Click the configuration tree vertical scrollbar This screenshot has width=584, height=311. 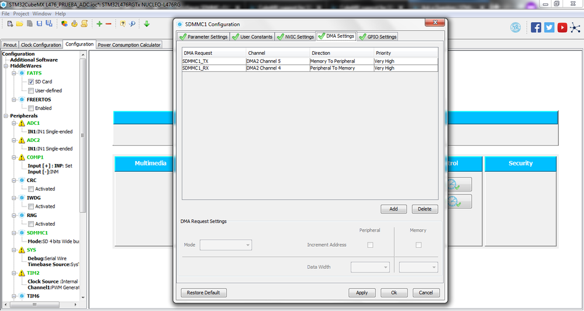tap(82, 135)
